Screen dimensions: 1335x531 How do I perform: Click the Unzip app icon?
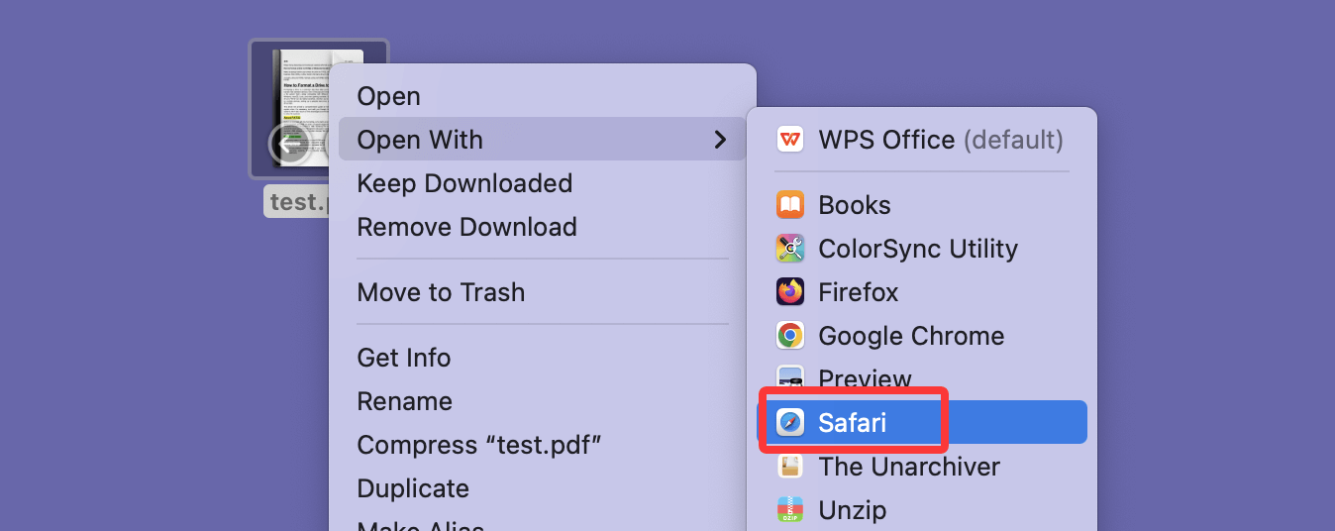[x=790, y=510]
